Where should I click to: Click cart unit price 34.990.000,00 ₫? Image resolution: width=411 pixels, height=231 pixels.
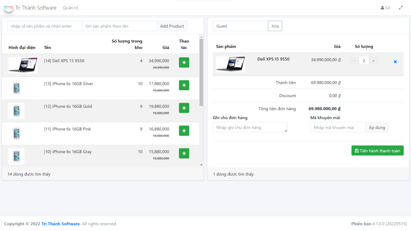326,60
